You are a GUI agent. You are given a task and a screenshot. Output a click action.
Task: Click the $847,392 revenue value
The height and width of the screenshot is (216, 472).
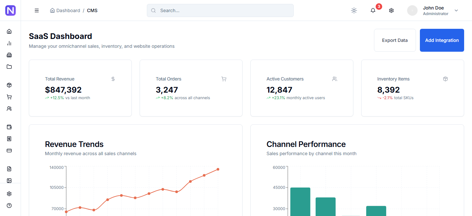tap(63, 90)
